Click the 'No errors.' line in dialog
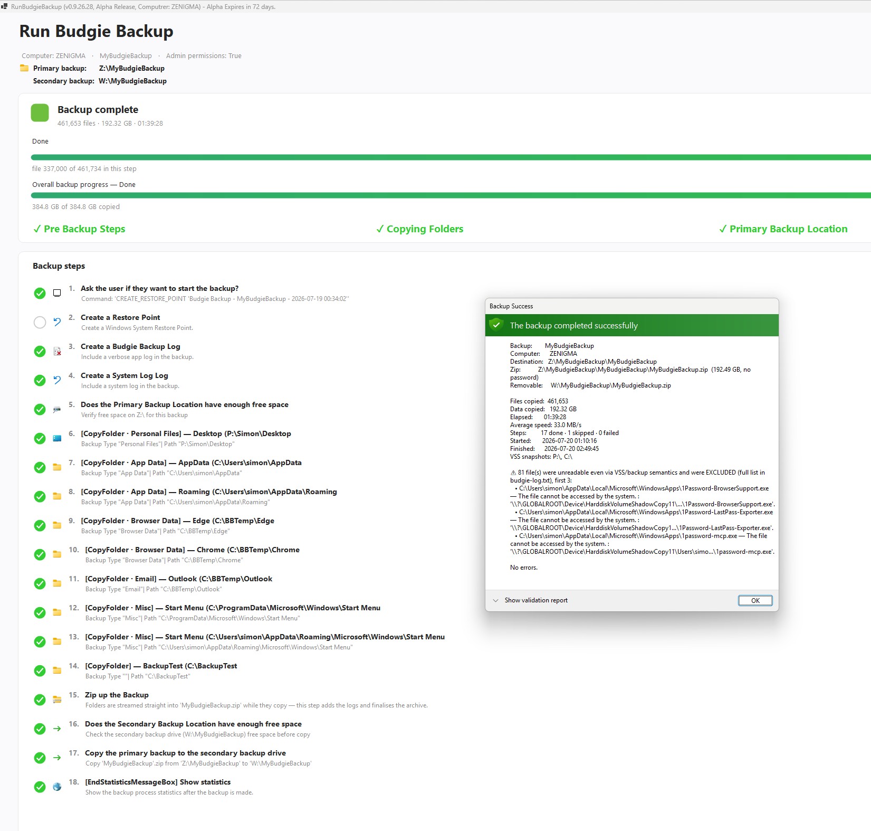871x831 pixels. click(x=524, y=568)
